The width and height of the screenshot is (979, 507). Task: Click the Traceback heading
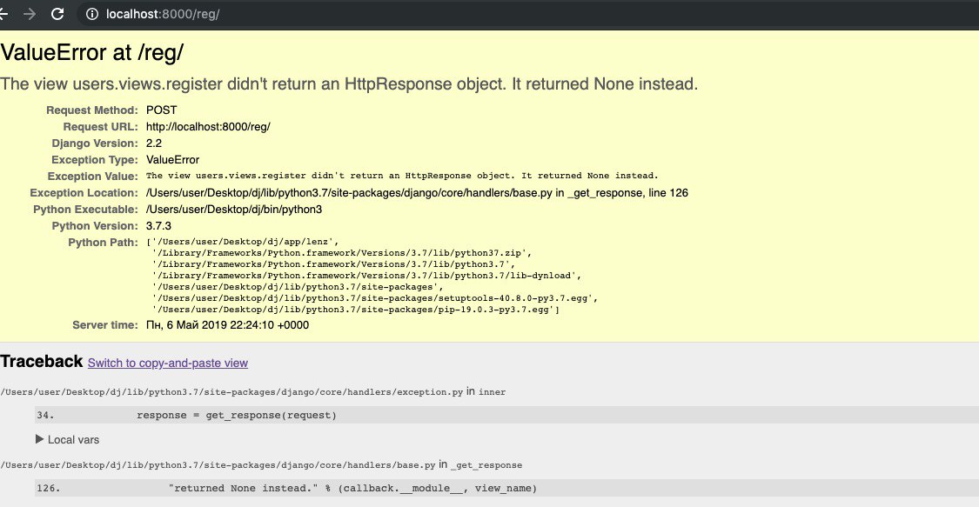pos(41,361)
